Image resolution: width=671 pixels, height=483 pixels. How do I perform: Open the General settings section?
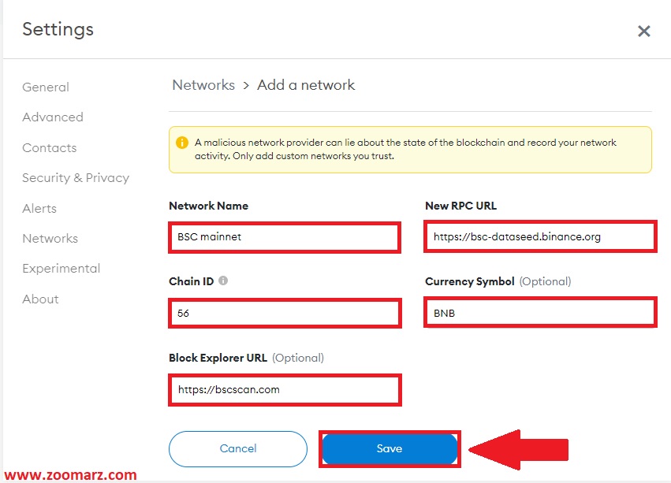pos(46,87)
